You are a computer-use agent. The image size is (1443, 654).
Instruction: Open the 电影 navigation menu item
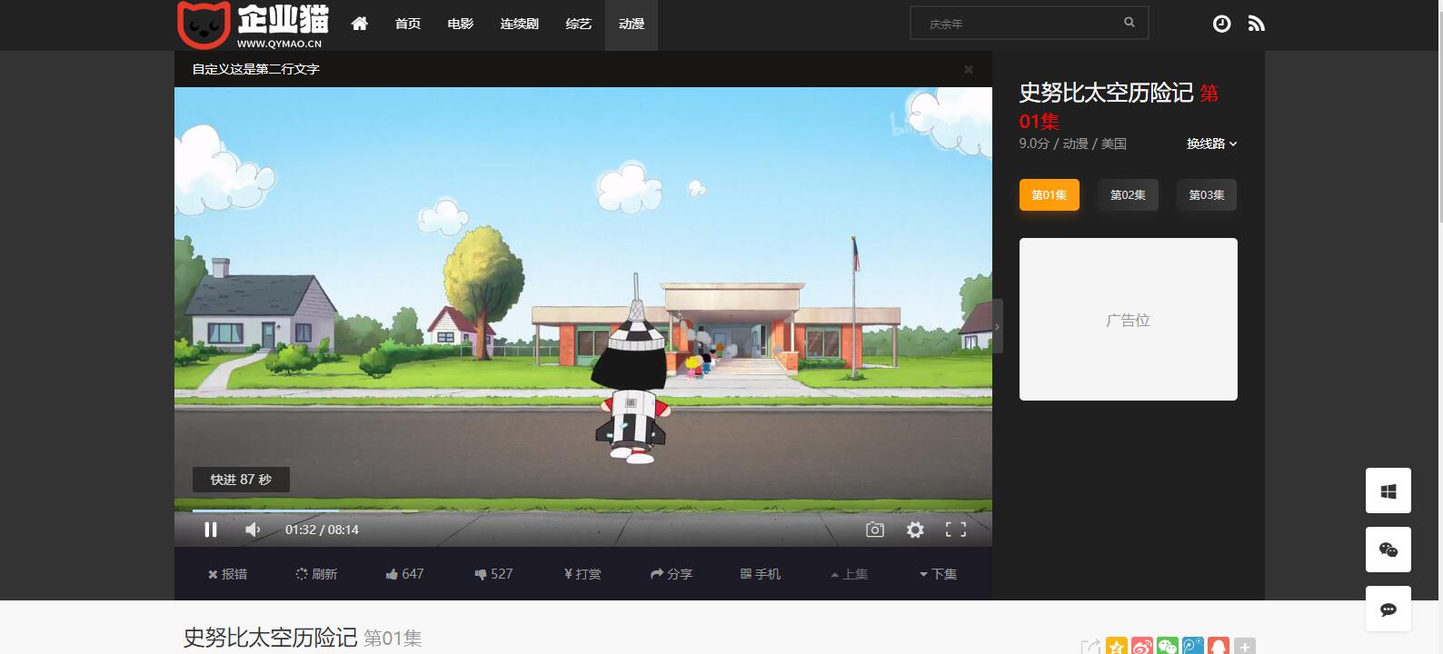[x=460, y=24]
